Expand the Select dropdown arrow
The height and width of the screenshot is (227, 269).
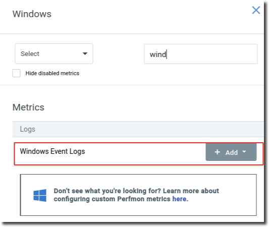tap(85, 53)
